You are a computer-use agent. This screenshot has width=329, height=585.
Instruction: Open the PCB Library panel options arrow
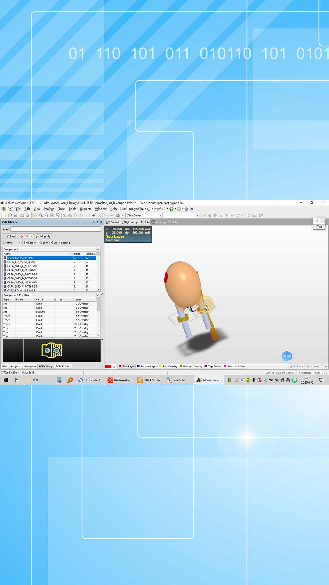coord(94,222)
